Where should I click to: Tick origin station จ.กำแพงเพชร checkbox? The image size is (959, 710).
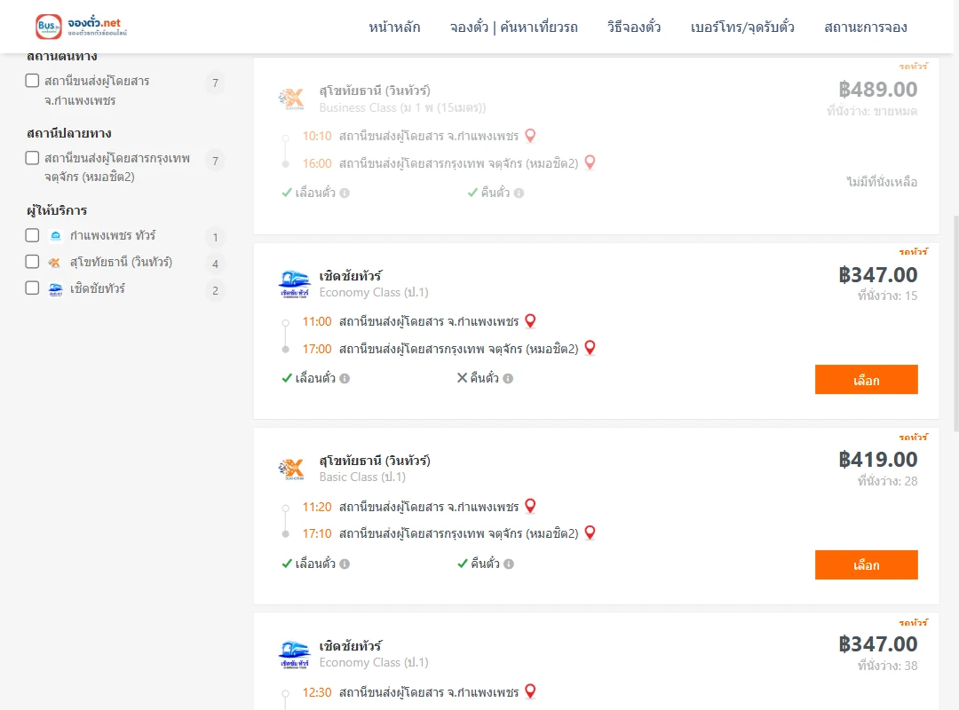(33, 81)
